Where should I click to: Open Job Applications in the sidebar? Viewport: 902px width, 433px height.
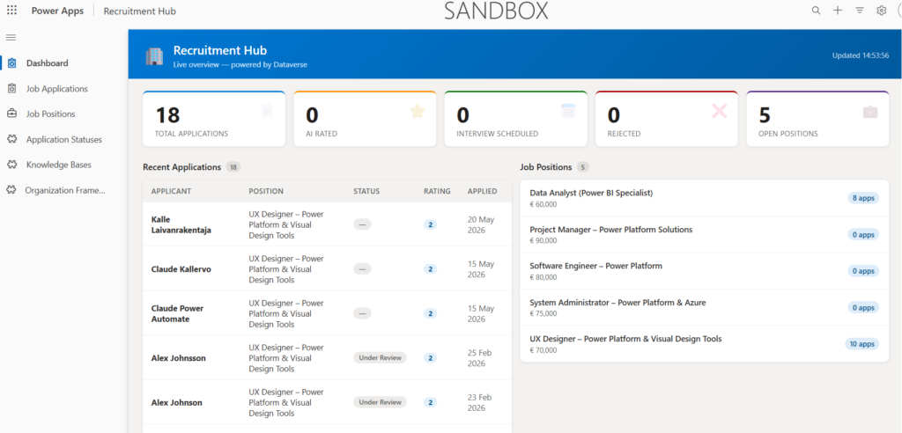point(64,89)
